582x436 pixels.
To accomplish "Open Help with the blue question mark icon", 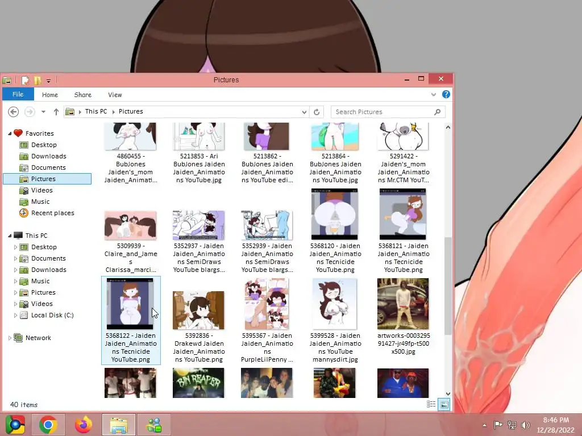I will (x=446, y=94).
